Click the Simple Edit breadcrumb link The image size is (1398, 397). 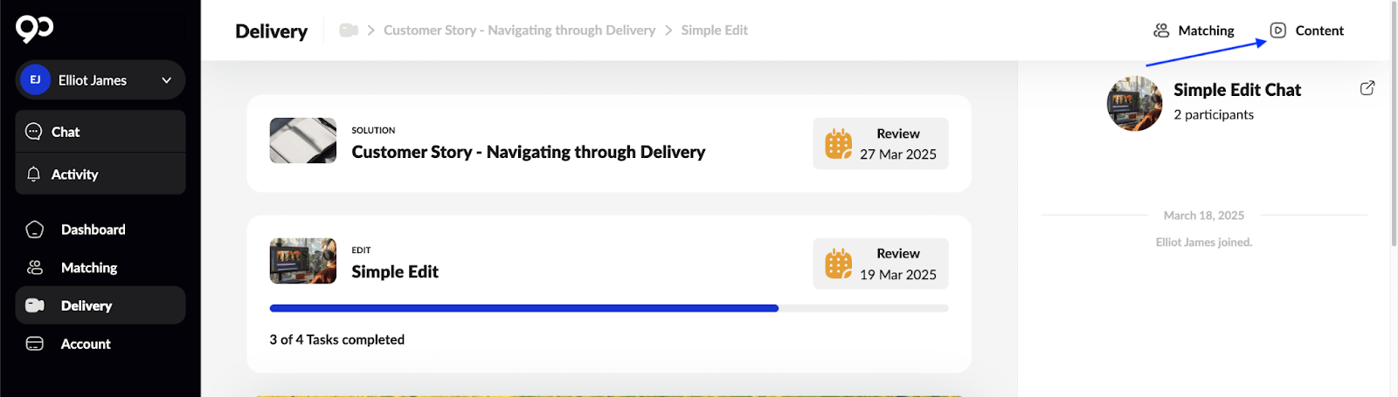point(714,31)
